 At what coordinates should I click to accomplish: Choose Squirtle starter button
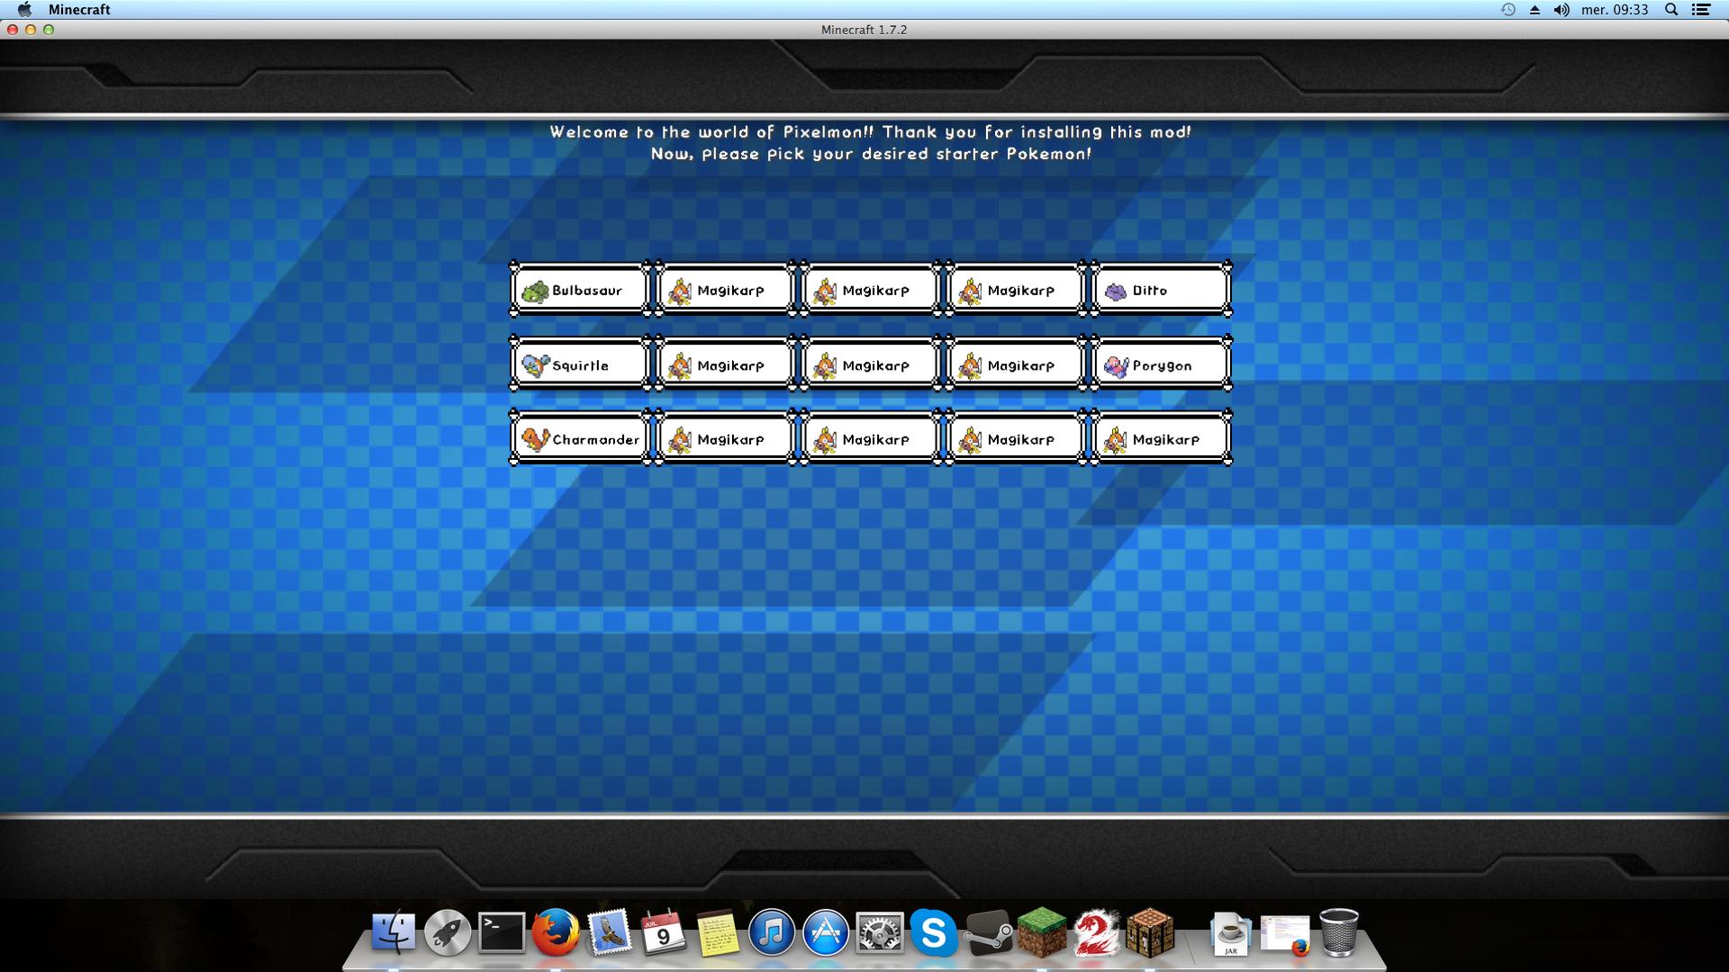(580, 364)
